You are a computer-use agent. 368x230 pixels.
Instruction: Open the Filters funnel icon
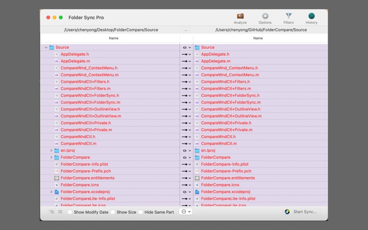click(x=288, y=16)
